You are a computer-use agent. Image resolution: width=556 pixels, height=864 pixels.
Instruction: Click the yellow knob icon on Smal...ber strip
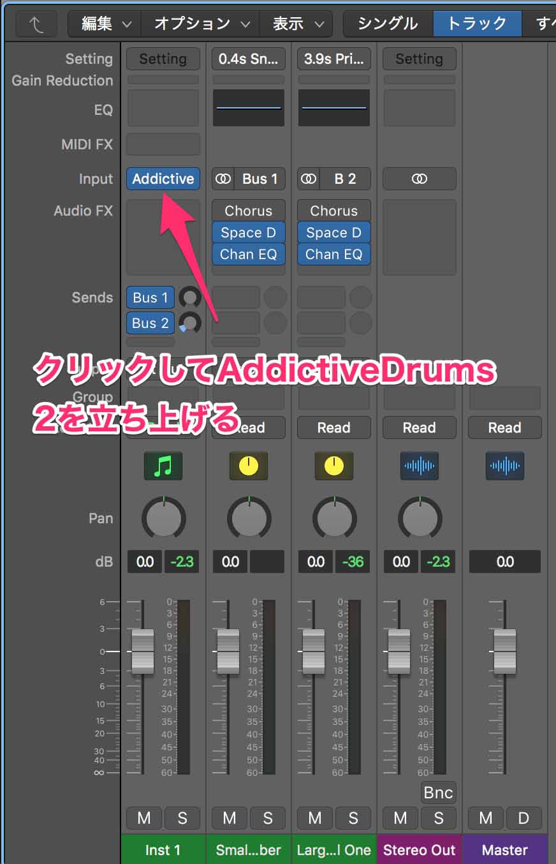coord(249,466)
